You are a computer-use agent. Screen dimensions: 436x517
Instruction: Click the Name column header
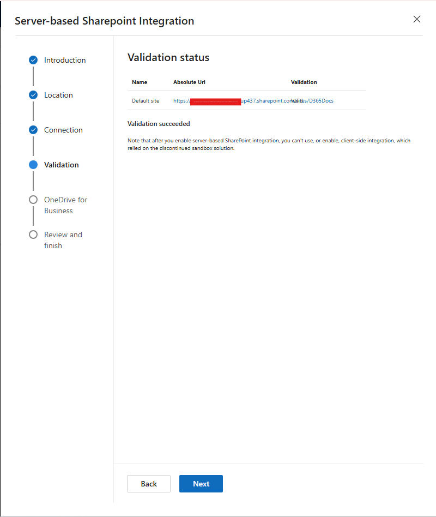coord(140,82)
